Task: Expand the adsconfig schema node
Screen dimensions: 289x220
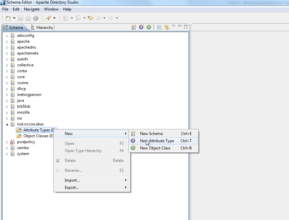Action: point(7,36)
